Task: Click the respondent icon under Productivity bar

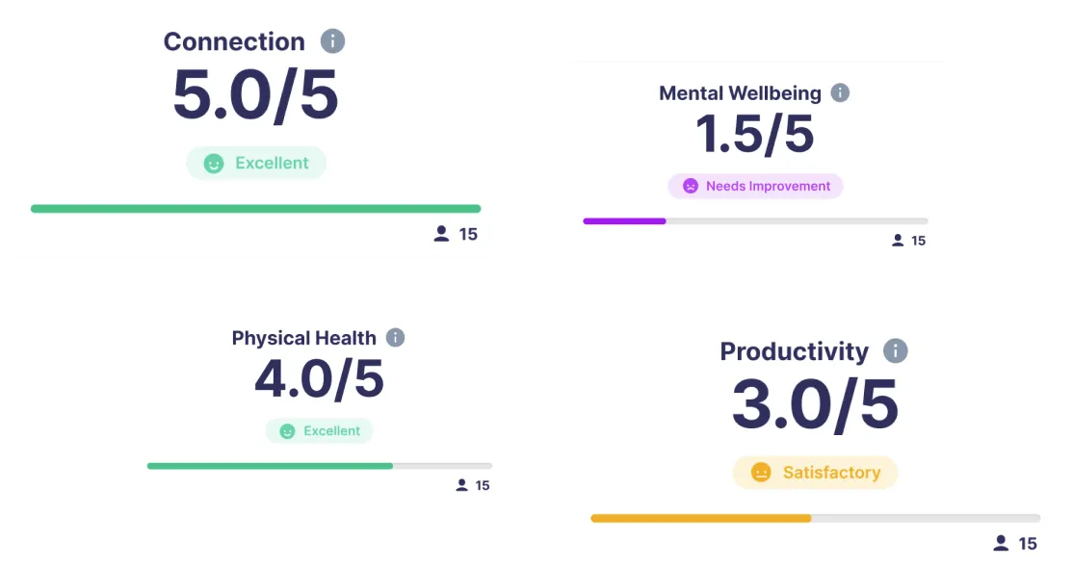Action: point(1001,543)
